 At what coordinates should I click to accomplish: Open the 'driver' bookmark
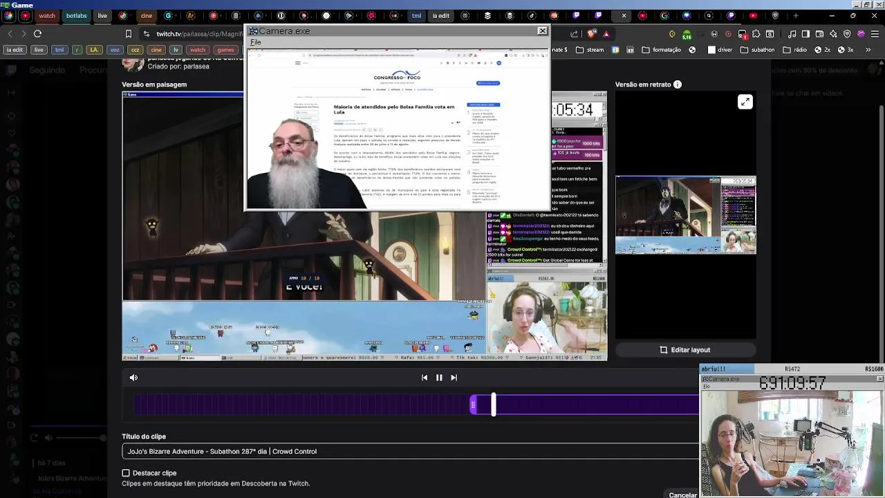(x=720, y=50)
